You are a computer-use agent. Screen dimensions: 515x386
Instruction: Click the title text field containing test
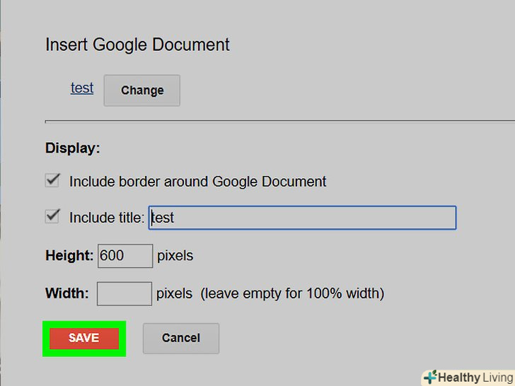coord(303,218)
